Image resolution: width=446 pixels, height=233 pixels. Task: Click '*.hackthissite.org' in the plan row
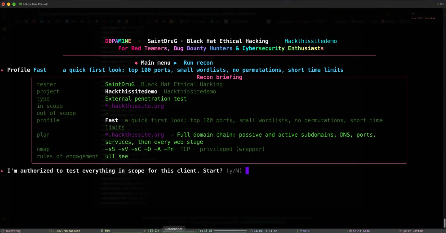coord(134,135)
